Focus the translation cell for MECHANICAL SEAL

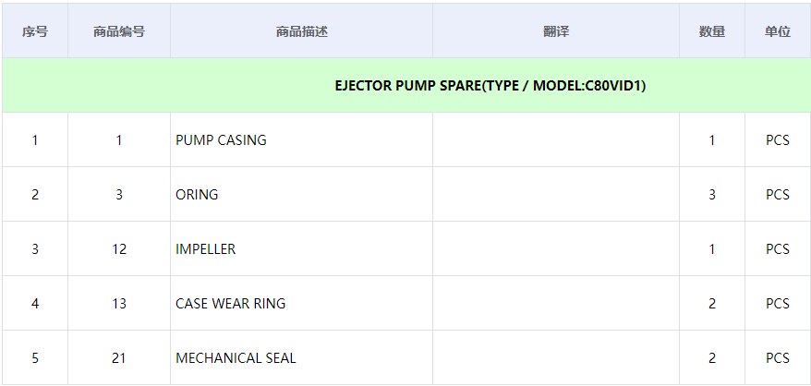click(555, 358)
